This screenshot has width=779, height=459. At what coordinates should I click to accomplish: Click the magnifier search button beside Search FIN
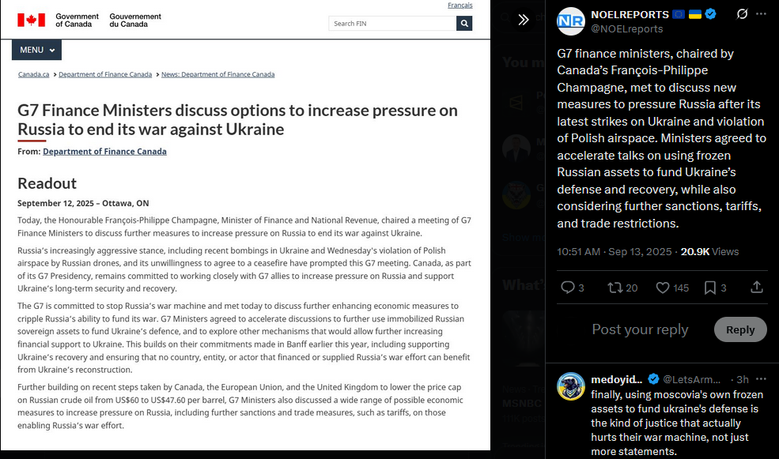[464, 24]
